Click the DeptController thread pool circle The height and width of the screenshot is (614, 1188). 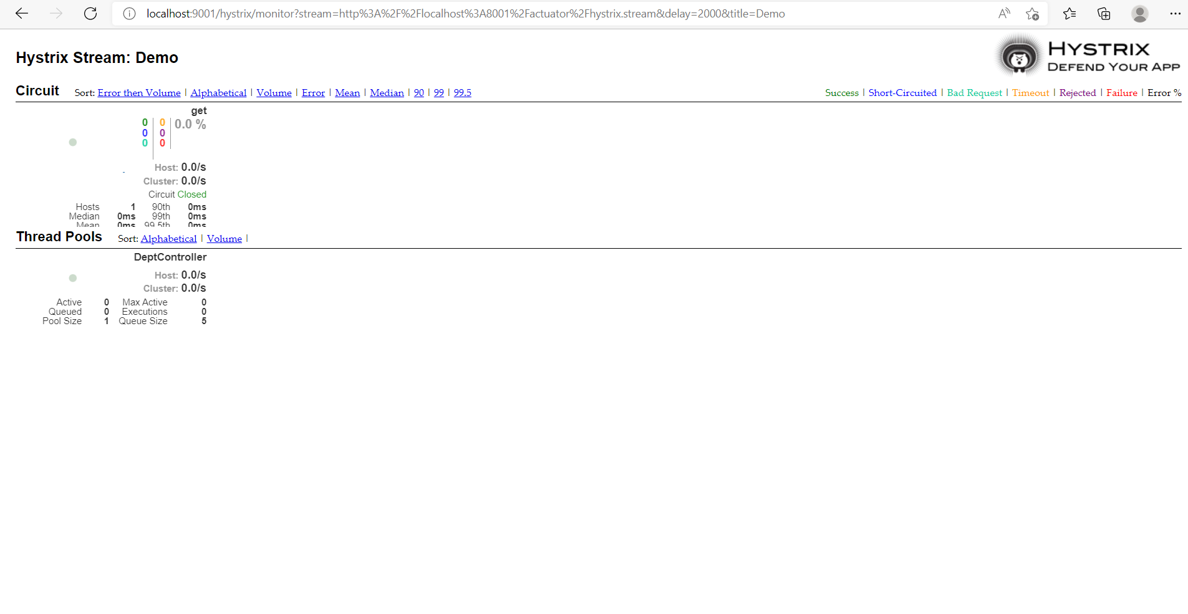(73, 278)
